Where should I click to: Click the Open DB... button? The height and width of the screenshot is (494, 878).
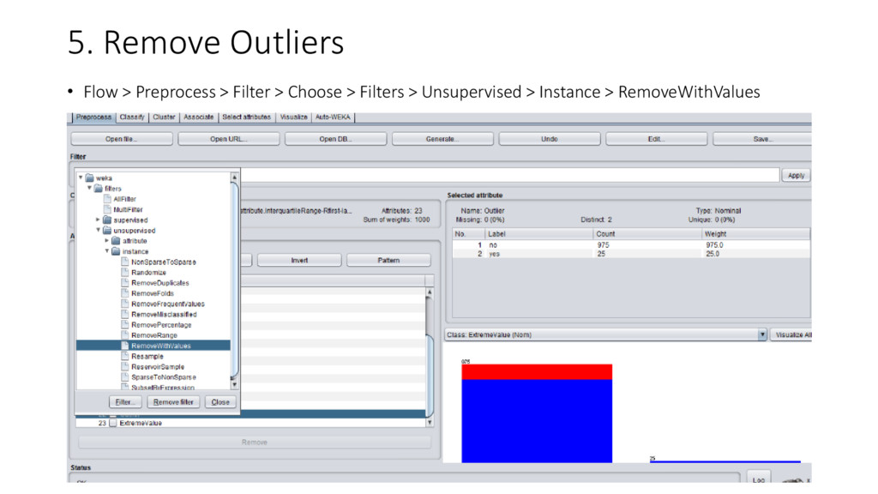(x=335, y=139)
